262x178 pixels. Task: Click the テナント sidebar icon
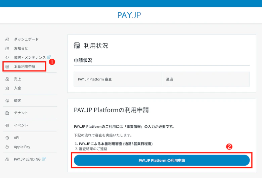coord(7,113)
